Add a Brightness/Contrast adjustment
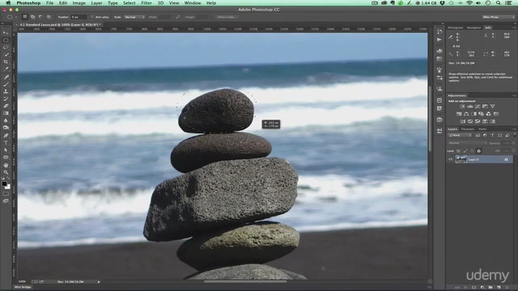 click(462, 106)
